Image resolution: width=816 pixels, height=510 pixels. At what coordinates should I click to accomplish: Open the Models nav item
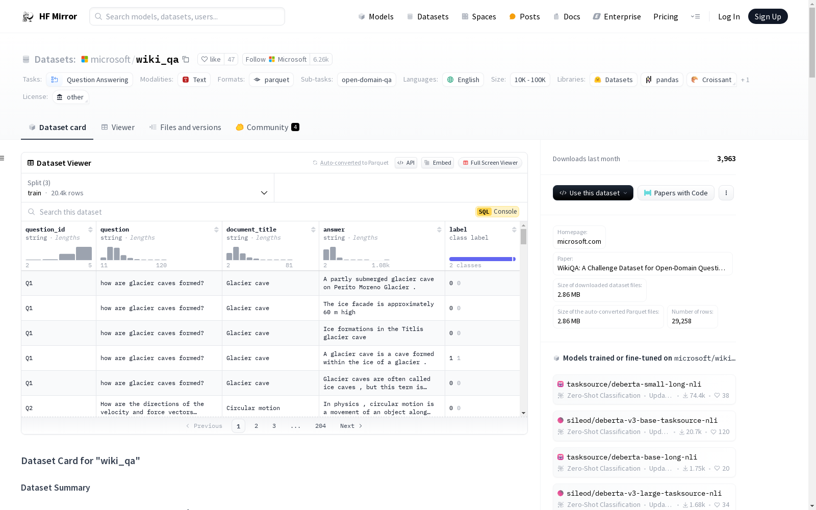pyautogui.click(x=375, y=16)
